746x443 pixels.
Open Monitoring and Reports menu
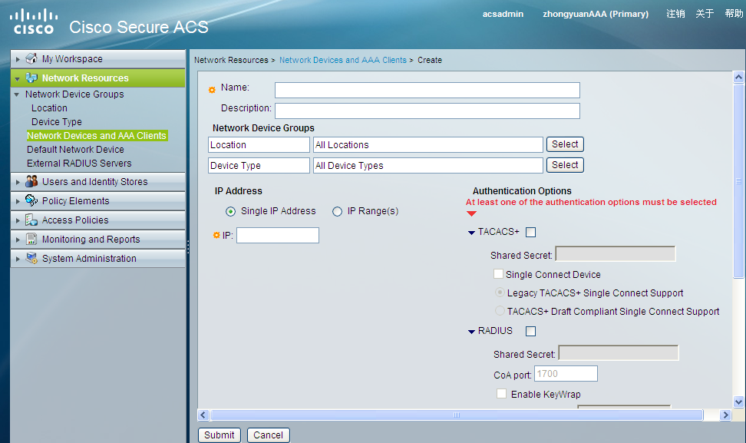[98, 240]
